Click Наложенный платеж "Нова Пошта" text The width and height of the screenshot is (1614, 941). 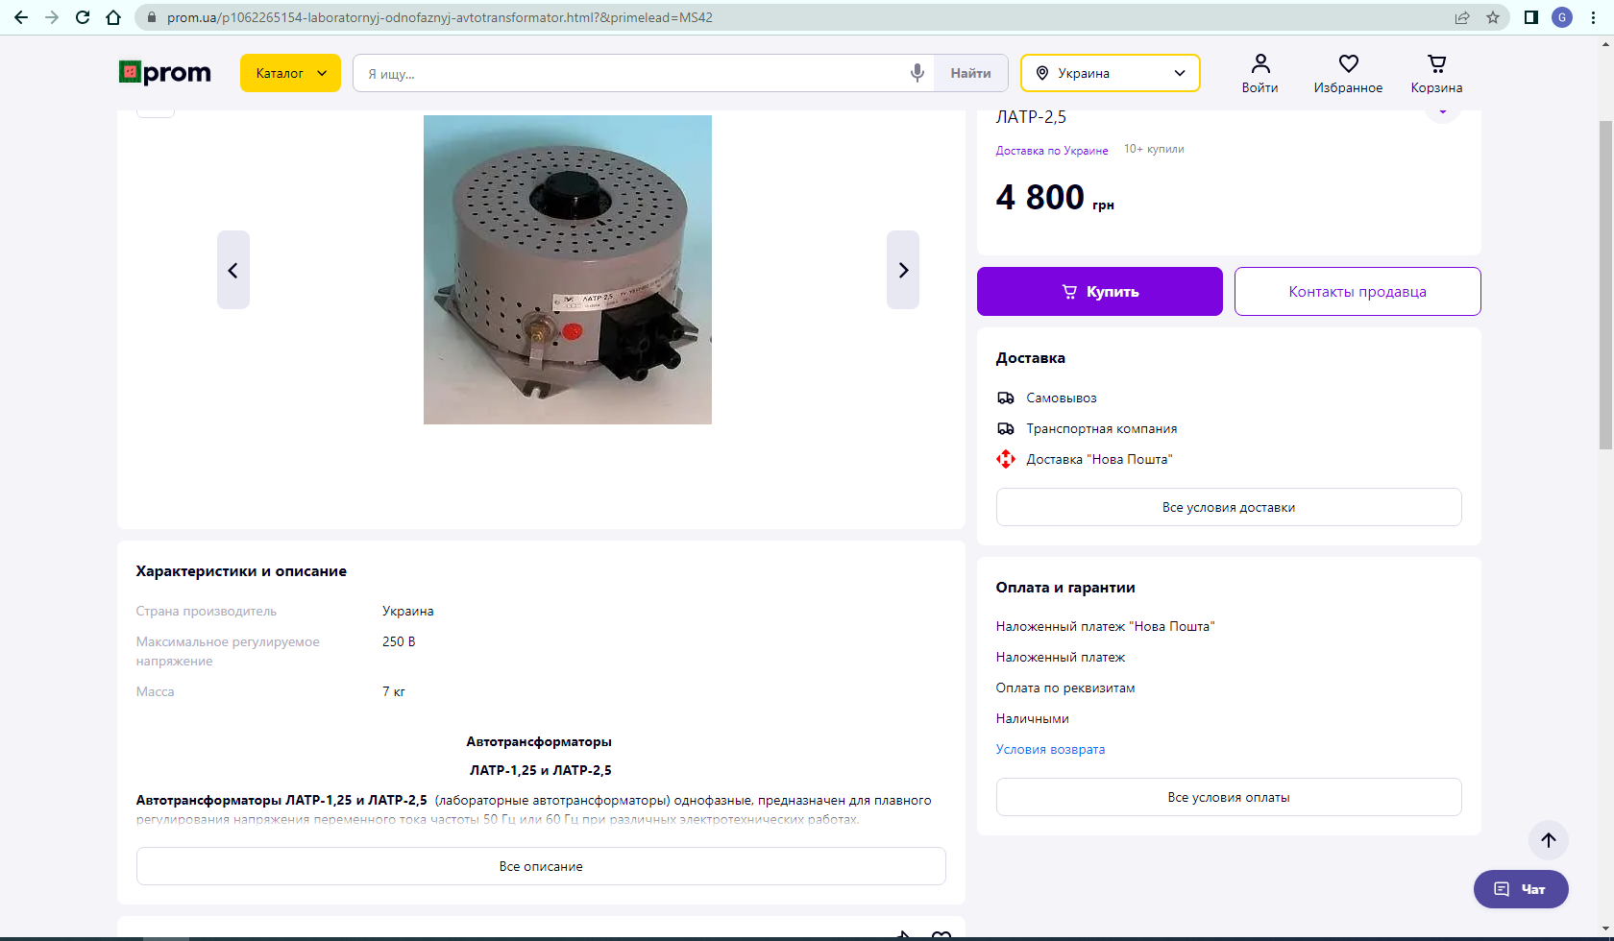[1105, 626]
